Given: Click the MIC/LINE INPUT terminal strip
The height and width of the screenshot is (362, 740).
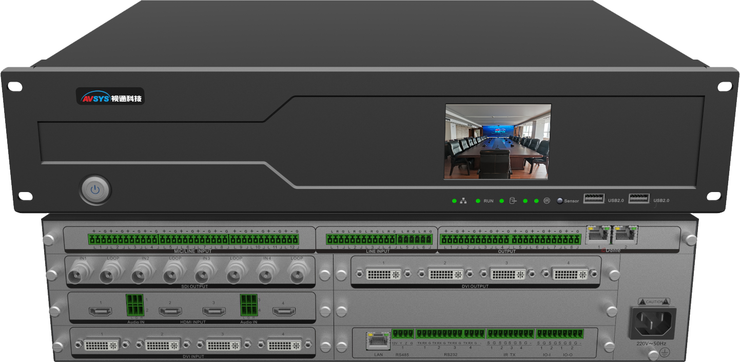Looking at the screenshot, I should tap(193, 240).
